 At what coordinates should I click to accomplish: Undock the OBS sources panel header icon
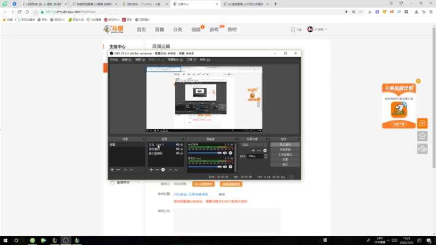click(183, 139)
